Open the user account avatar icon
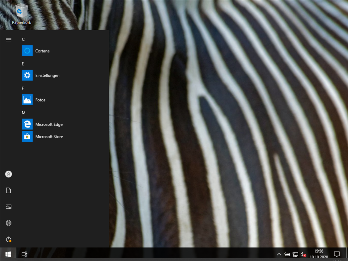 click(8, 174)
